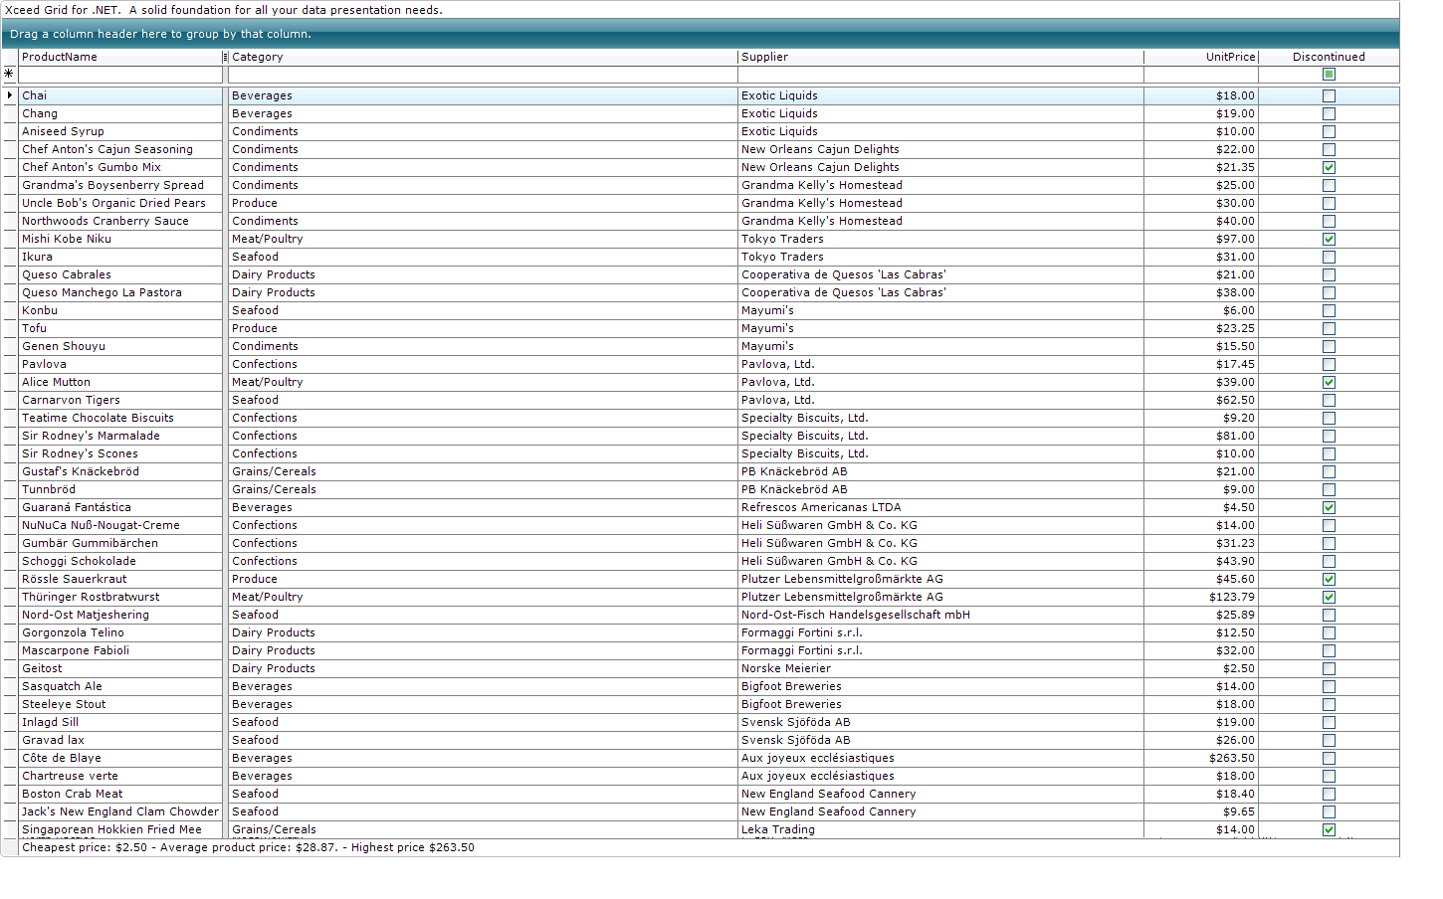Viewport: 1443px width, 899px height.
Task: Click the Discontinued column header
Action: pyautogui.click(x=1329, y=57)
